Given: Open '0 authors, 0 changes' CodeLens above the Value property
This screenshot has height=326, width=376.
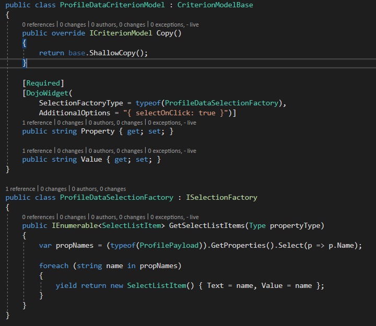Looking at the screenshot, I should coord(115,151).
